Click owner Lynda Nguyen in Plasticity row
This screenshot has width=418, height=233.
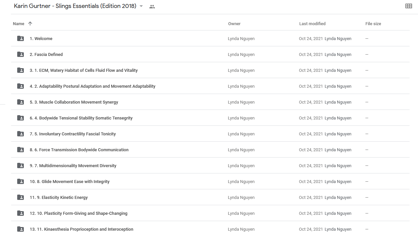tap(241, 213)
